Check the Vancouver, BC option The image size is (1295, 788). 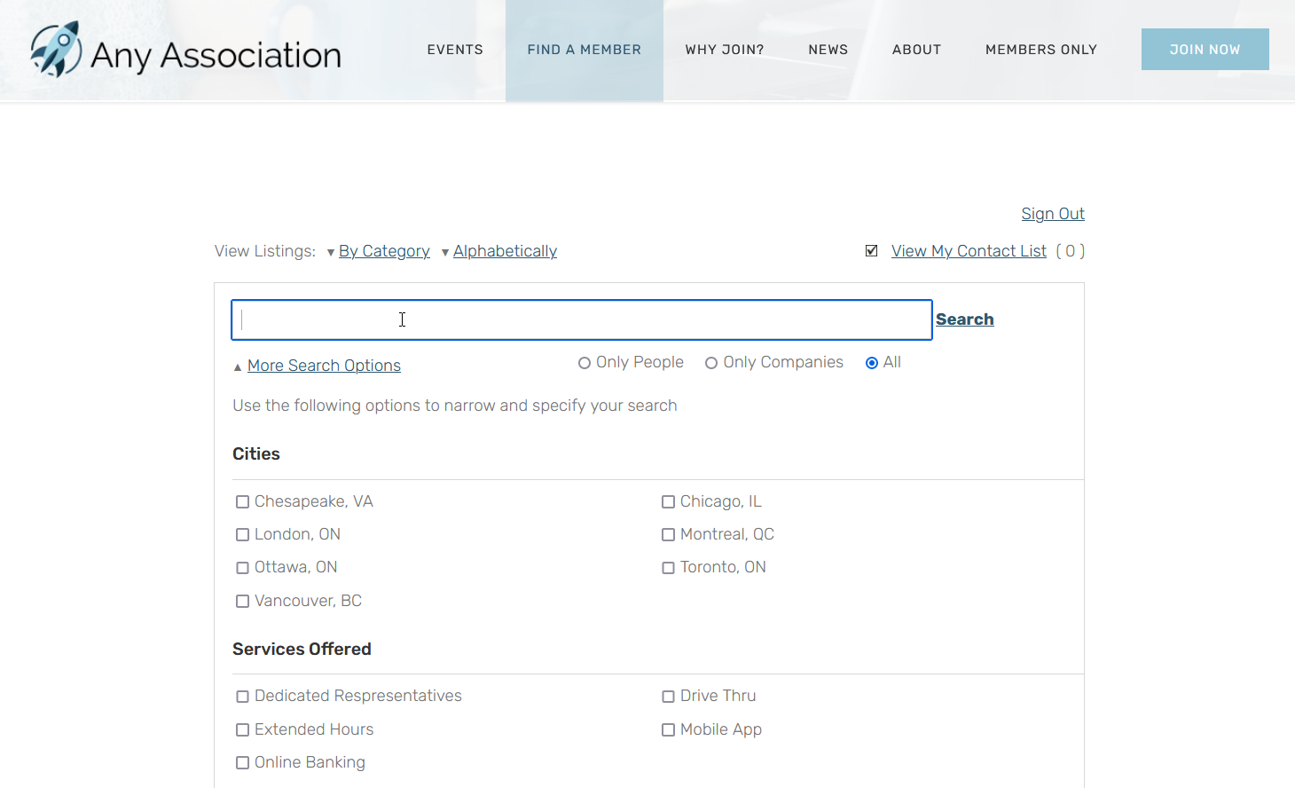[242, 601]
